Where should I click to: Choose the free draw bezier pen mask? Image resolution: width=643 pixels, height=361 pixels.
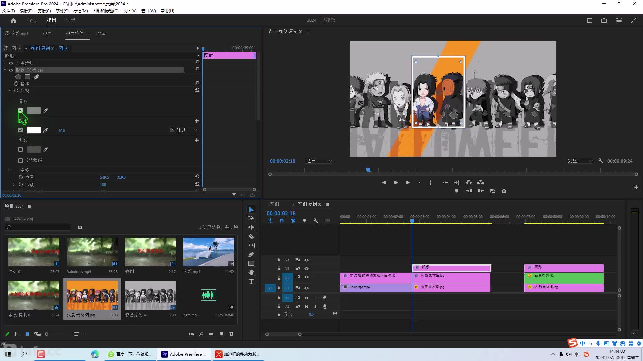37,77
